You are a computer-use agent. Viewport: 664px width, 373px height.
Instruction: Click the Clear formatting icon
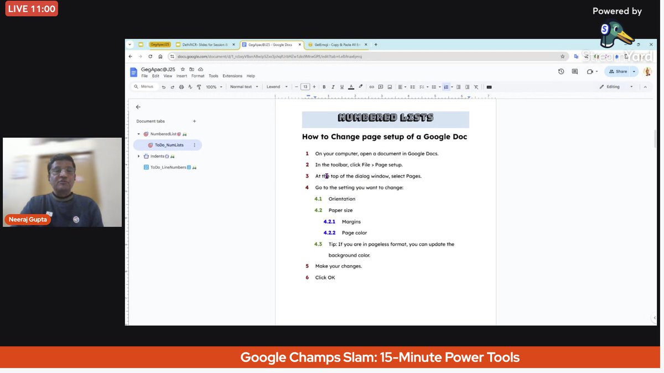(x=476, y=87)
